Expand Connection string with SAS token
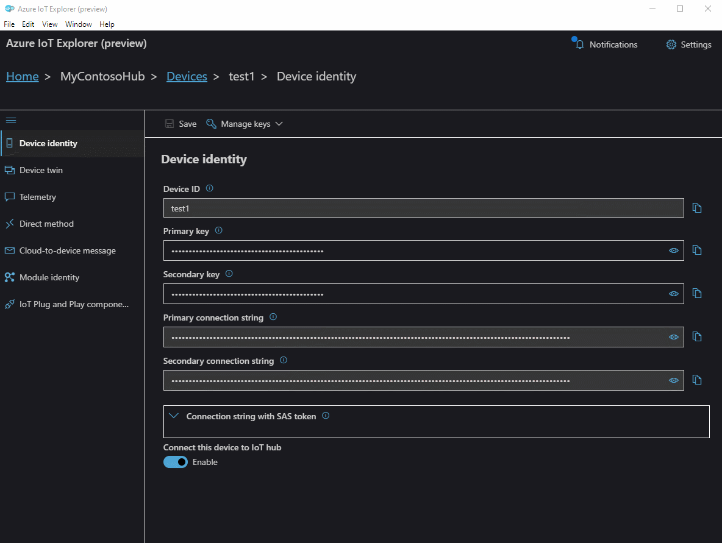This screenshot has width=722, height=543. tap(174, 416)
